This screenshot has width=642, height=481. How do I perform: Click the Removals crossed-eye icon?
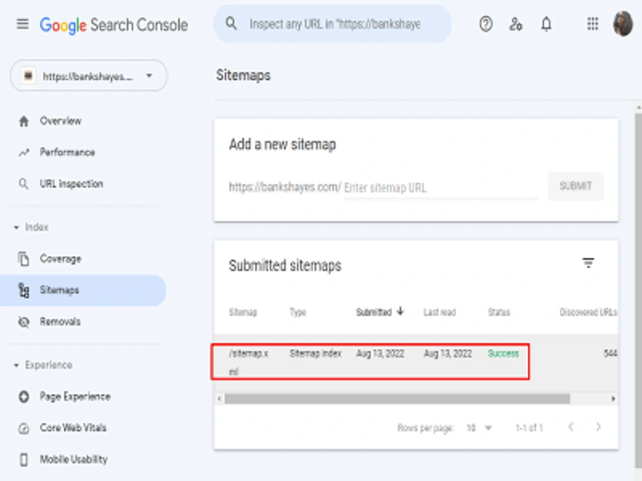coord(24,322)
